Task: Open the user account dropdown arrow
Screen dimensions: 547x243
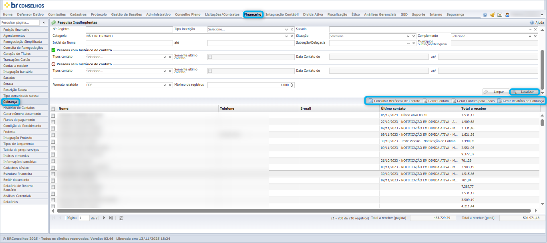Action: (542, 15)
